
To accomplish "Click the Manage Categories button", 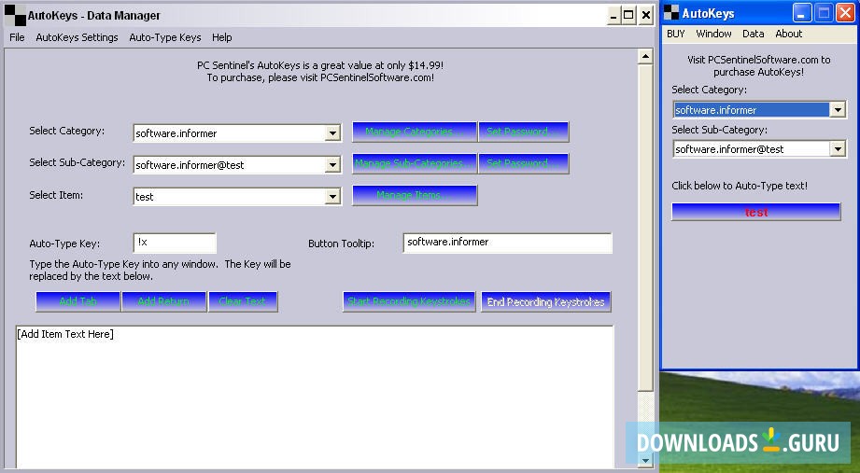I will coord(414,132).
